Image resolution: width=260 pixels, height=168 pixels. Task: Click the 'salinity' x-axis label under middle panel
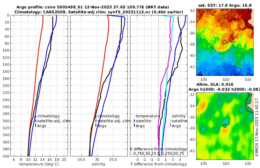pyautogui.click(x=99, y=164)
